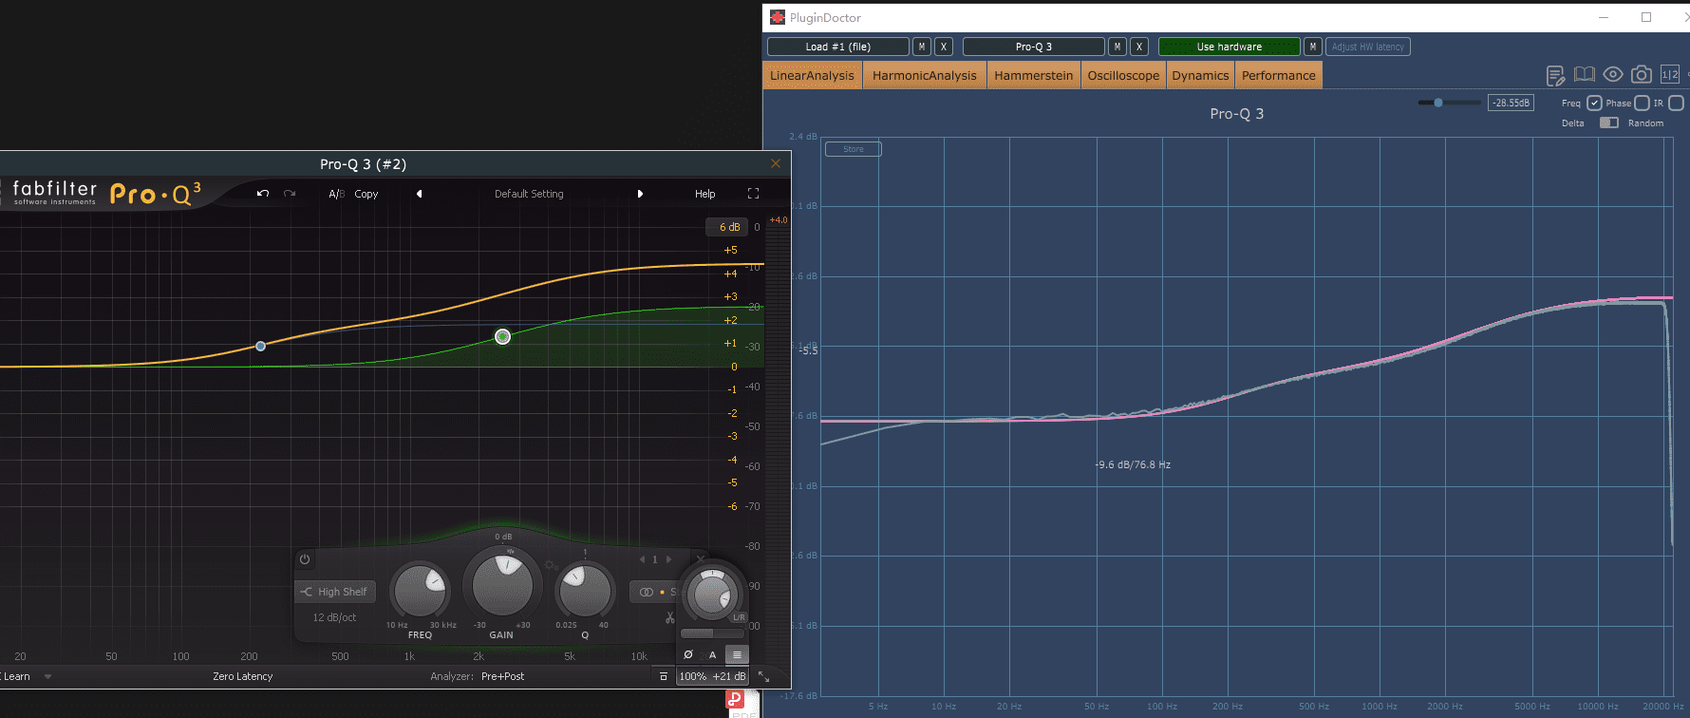The height and width of the screenshot is (718, 1690).
Task: Go to the Performance tab
Action: 1279,75
